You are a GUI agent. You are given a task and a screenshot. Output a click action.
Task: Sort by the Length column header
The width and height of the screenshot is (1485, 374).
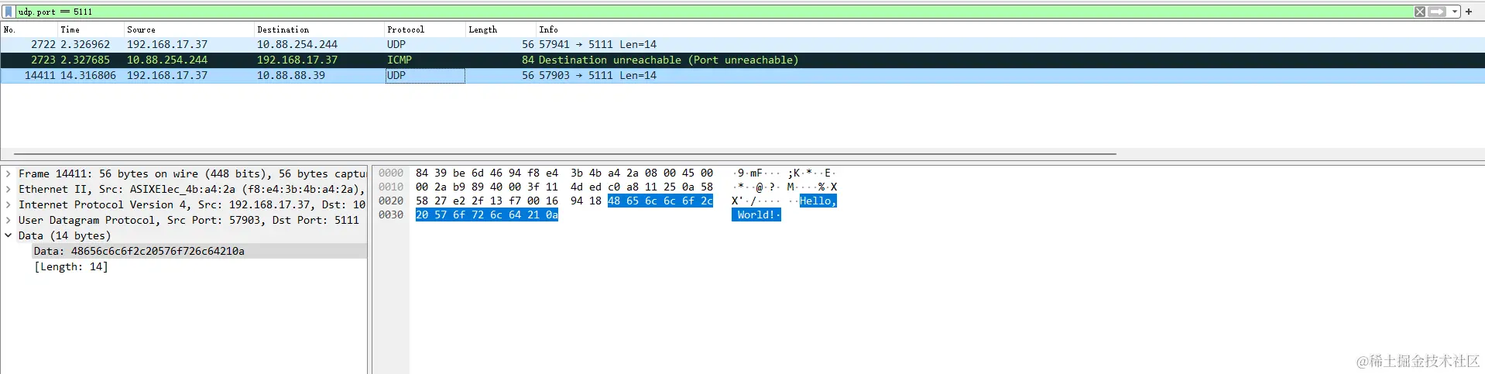click(500, 29)
